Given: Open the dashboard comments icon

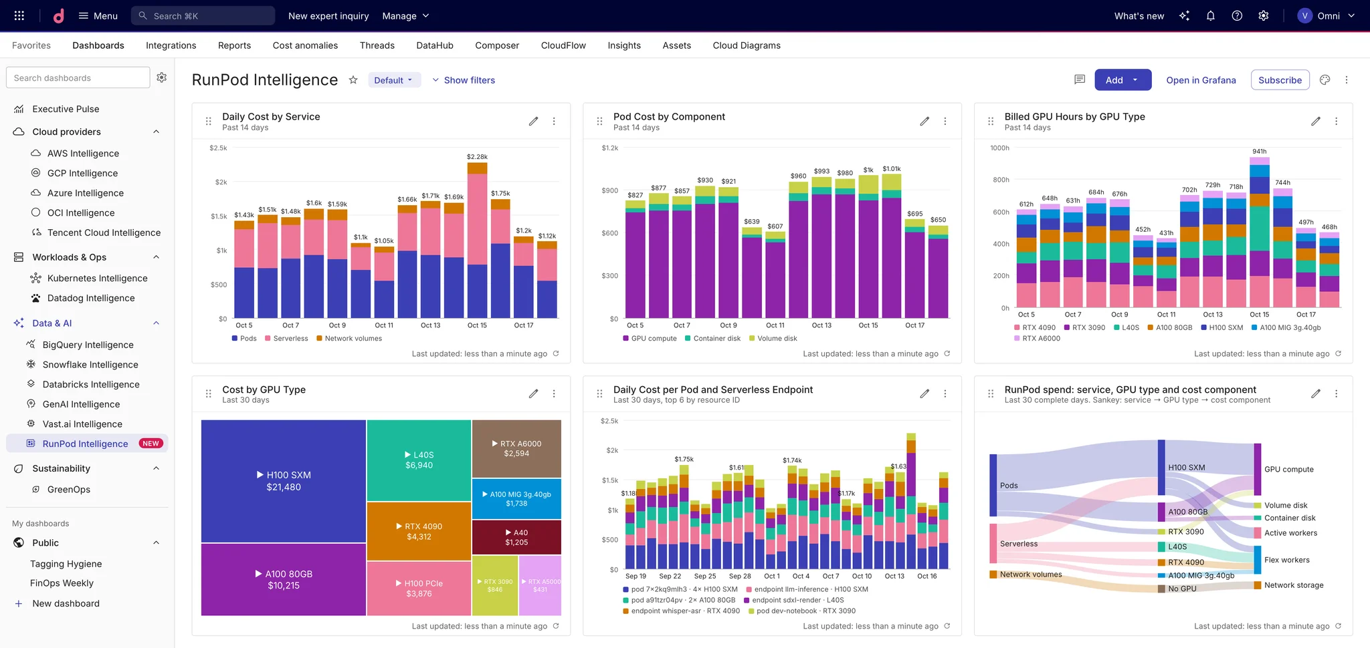Looking at the screenshot, I should coord(1079,79).
